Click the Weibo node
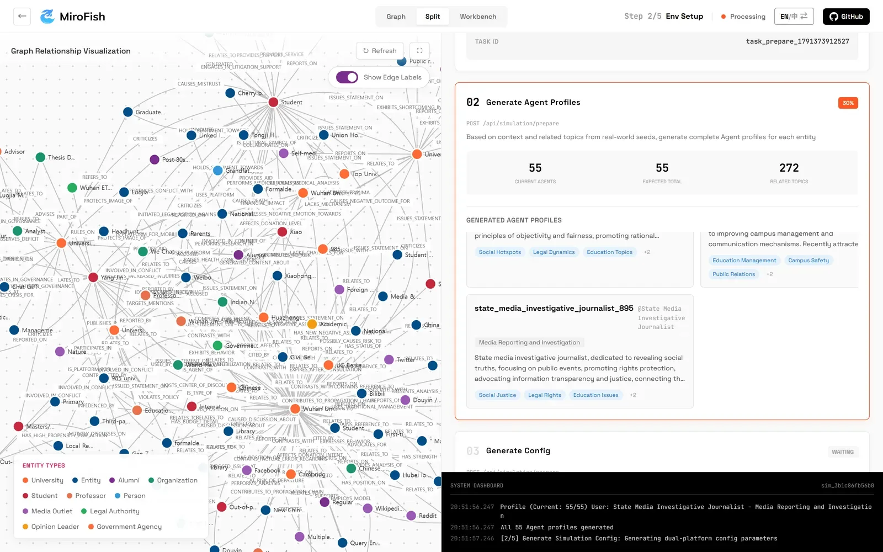 click(186, 278)
